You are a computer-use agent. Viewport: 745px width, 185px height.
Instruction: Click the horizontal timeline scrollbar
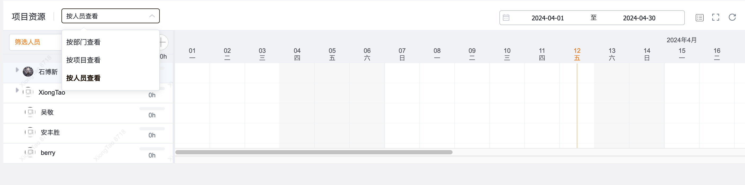click(314, 152)
